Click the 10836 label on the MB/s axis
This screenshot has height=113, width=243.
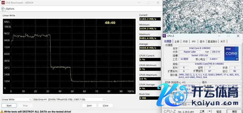point(7,27)
